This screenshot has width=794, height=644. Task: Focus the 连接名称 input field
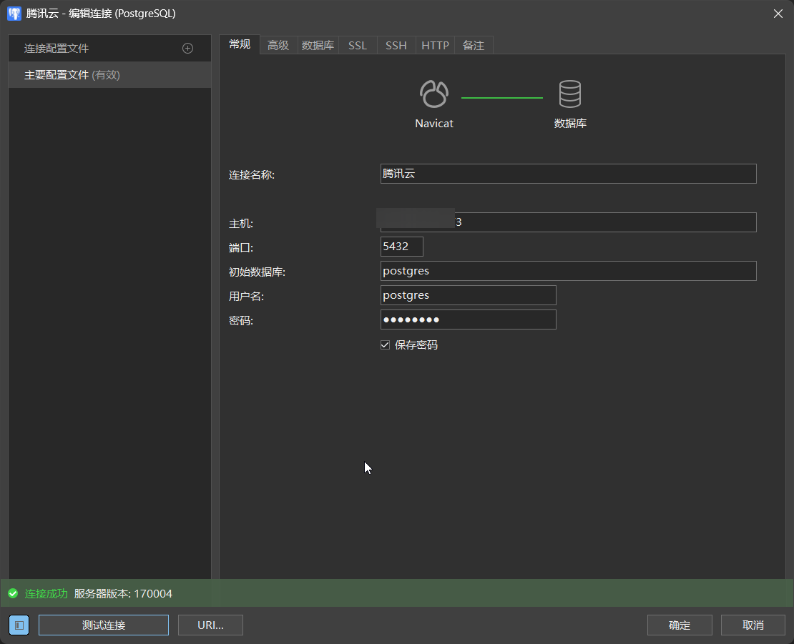pyautogui.click(x=568, y=174)
